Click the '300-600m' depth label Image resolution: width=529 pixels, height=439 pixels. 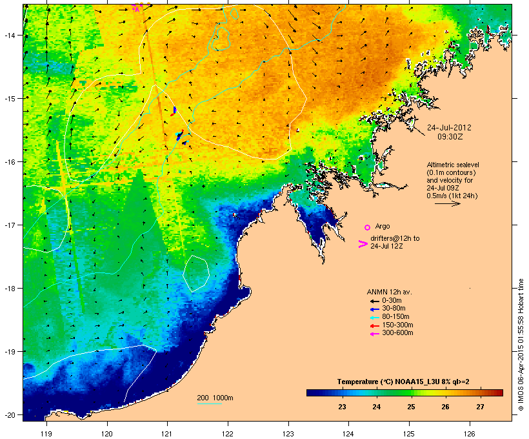click(397, 333)
